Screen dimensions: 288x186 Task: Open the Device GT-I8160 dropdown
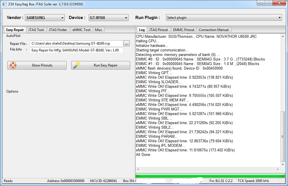108,18
